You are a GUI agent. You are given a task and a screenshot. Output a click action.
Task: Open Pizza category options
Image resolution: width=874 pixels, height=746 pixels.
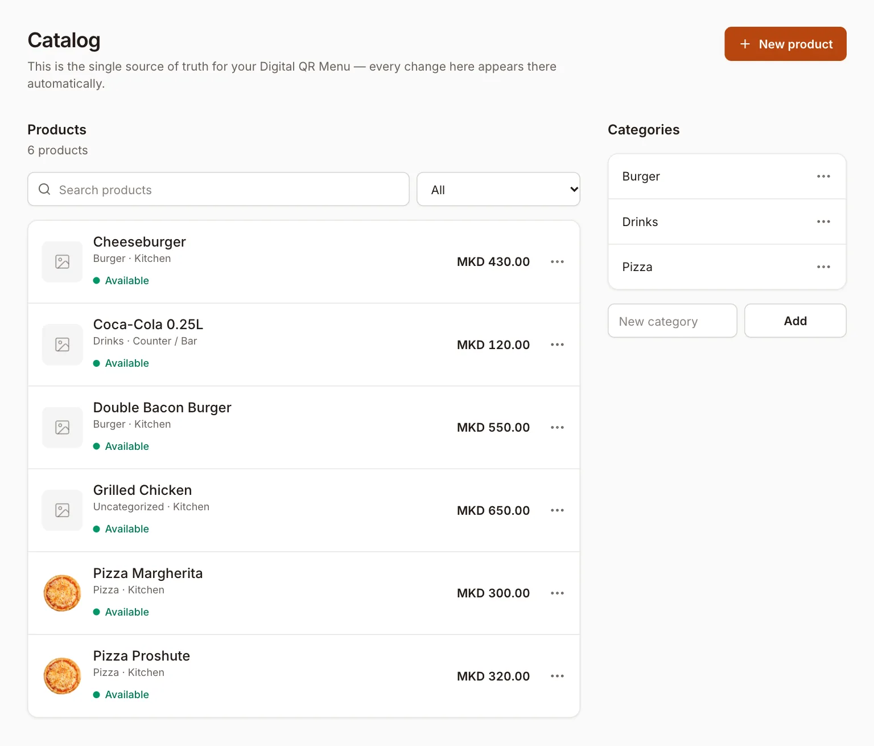[823, 267]
